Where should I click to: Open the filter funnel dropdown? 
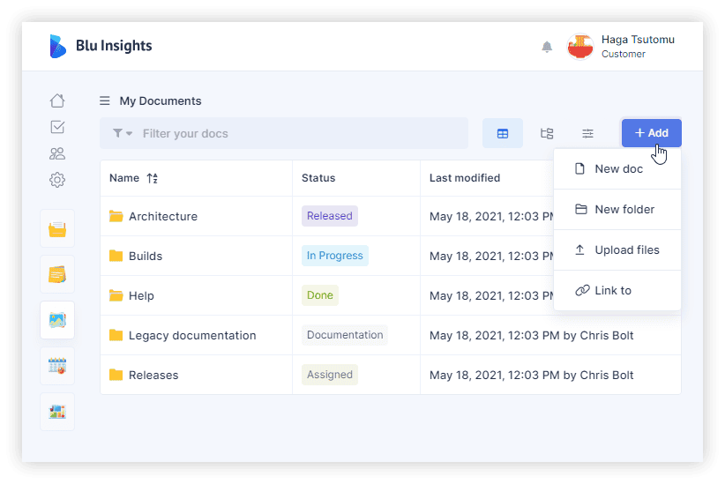click(x=123, y=134)
